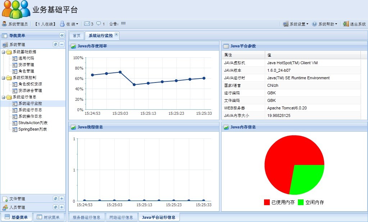This screenshot has height=222, width=368.
Task: Click the Java内存使用率 panel chart icon
Action: coord(73,46)
